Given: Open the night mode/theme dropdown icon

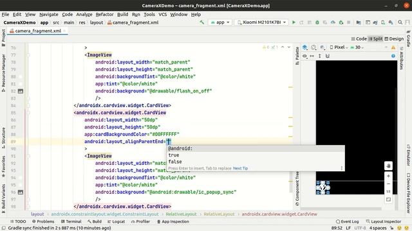Looking at the screenshot, I should click(x=323, y=47).
